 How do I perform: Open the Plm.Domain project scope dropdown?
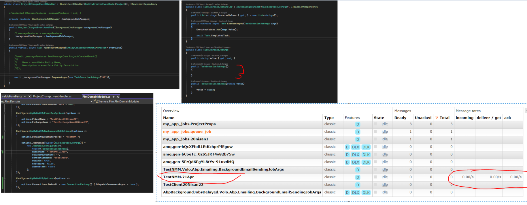click(x=91, y=101)
